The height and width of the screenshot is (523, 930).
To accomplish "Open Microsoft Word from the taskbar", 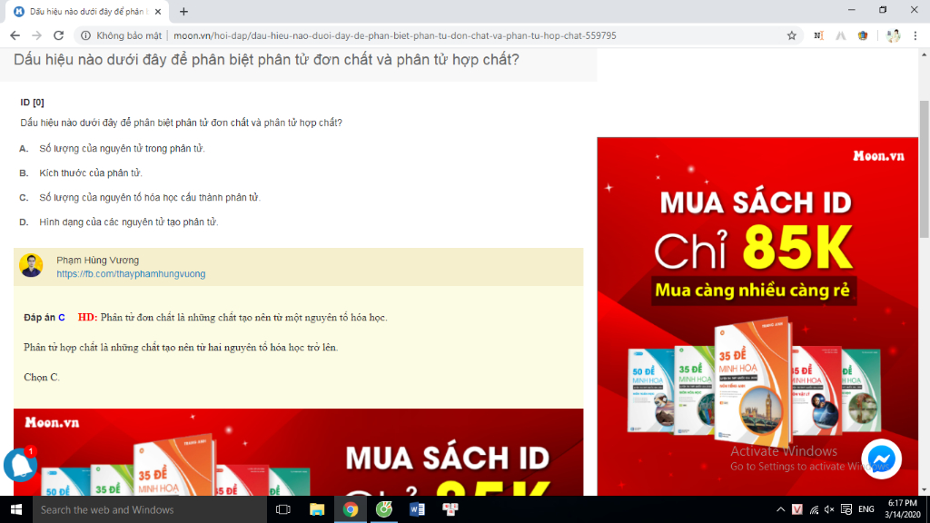I will (x=417, y=509).
